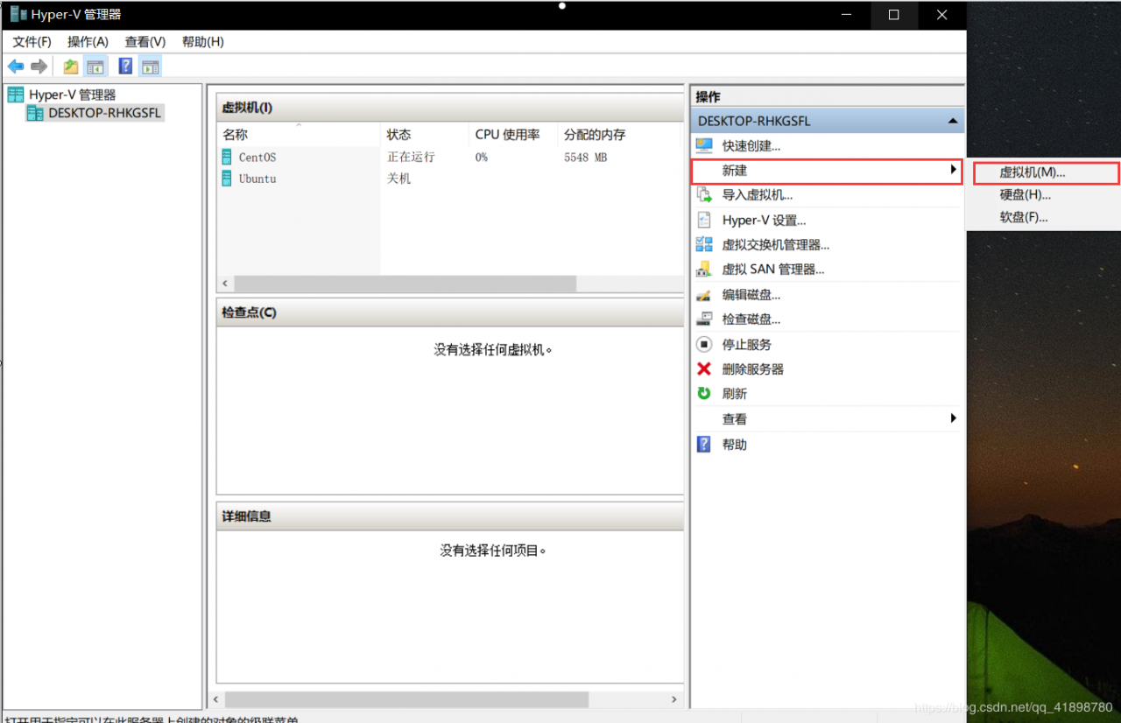
Task: Expand the 新建 submenu arrow
Action: pos(954,171)
